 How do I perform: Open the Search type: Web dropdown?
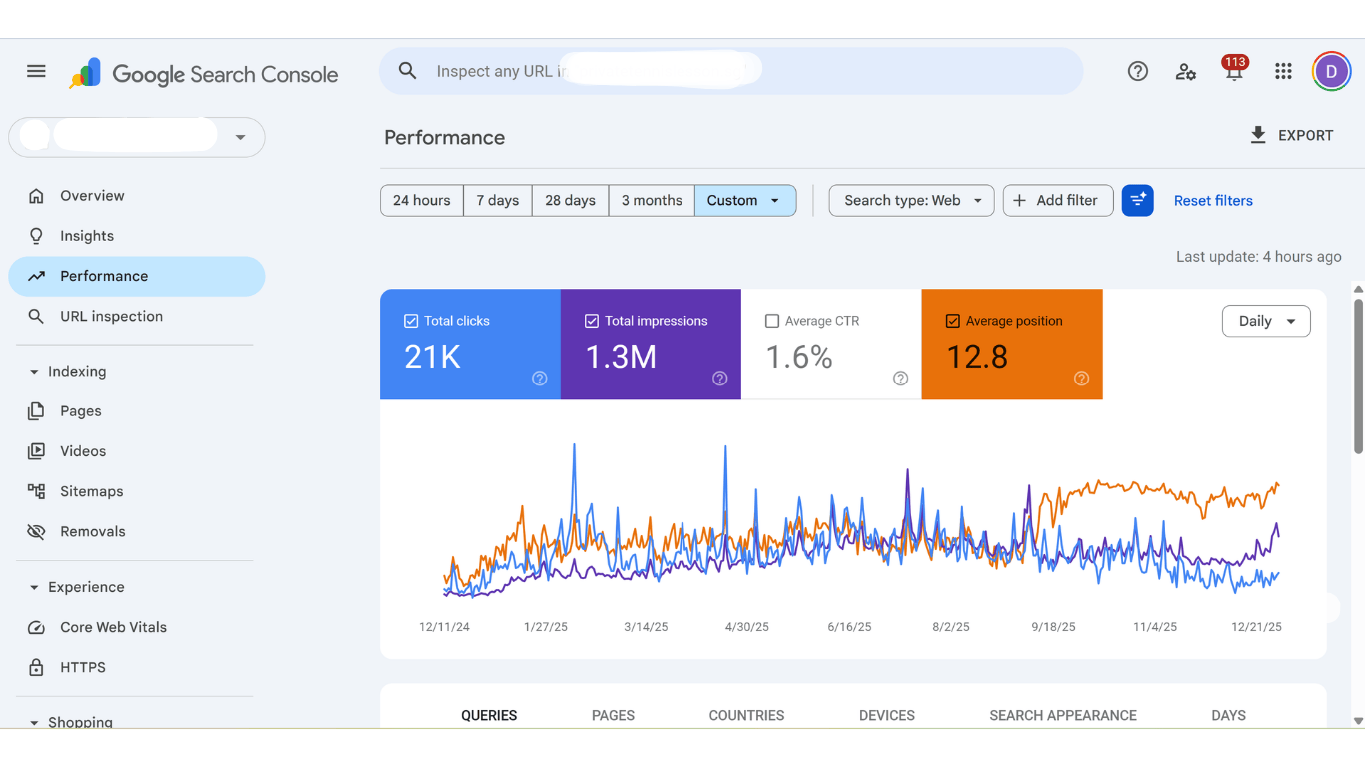click(x=910, y=200)
